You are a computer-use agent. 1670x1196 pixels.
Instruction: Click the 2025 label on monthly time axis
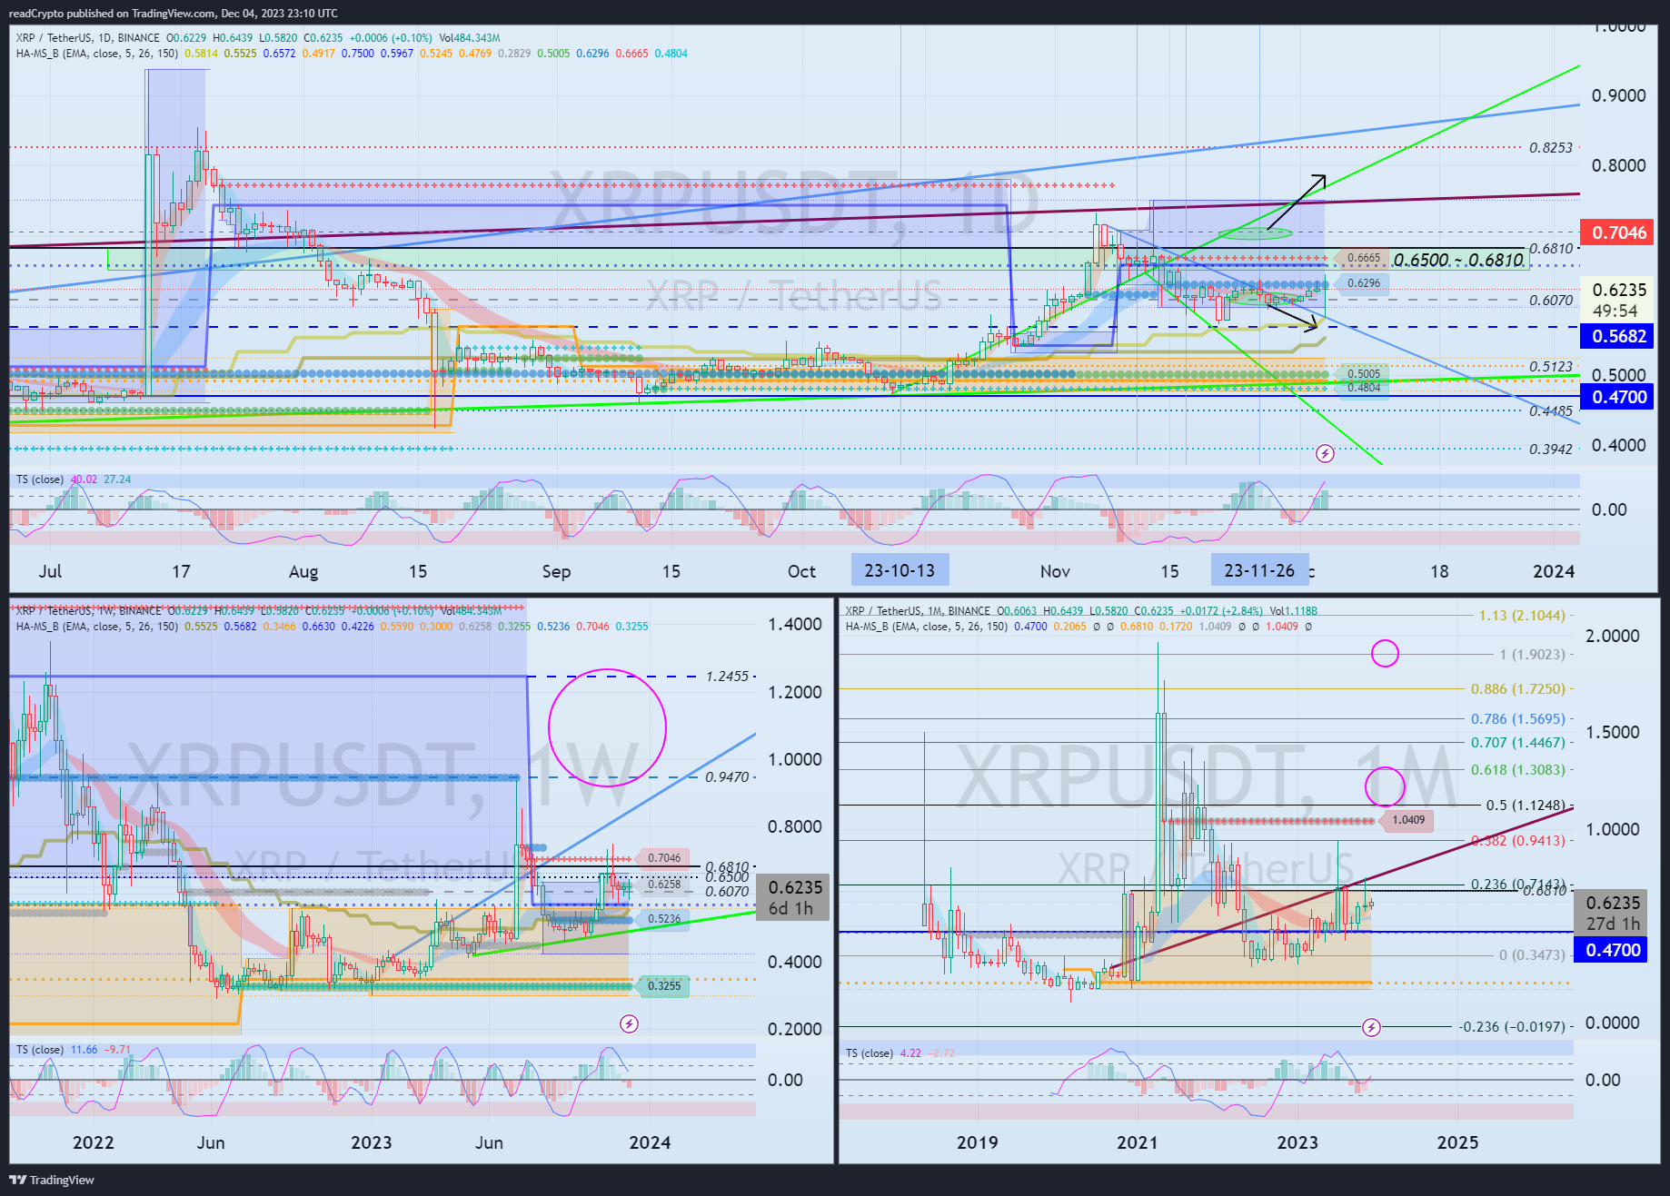tap(1457, 1142)
